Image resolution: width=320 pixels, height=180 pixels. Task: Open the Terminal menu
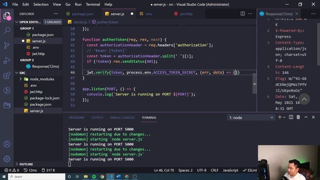93,4
